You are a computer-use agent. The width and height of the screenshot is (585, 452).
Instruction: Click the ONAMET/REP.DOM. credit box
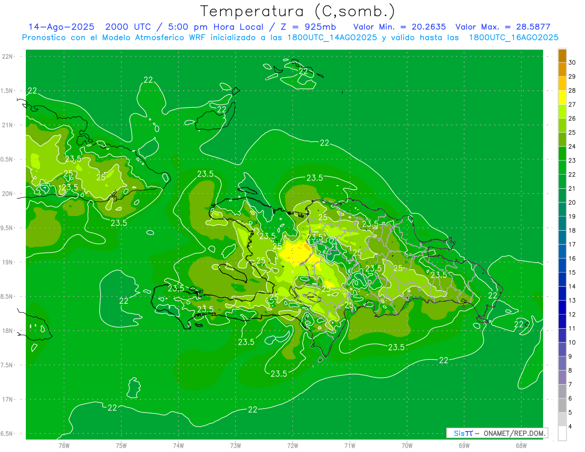coord(497,433)
